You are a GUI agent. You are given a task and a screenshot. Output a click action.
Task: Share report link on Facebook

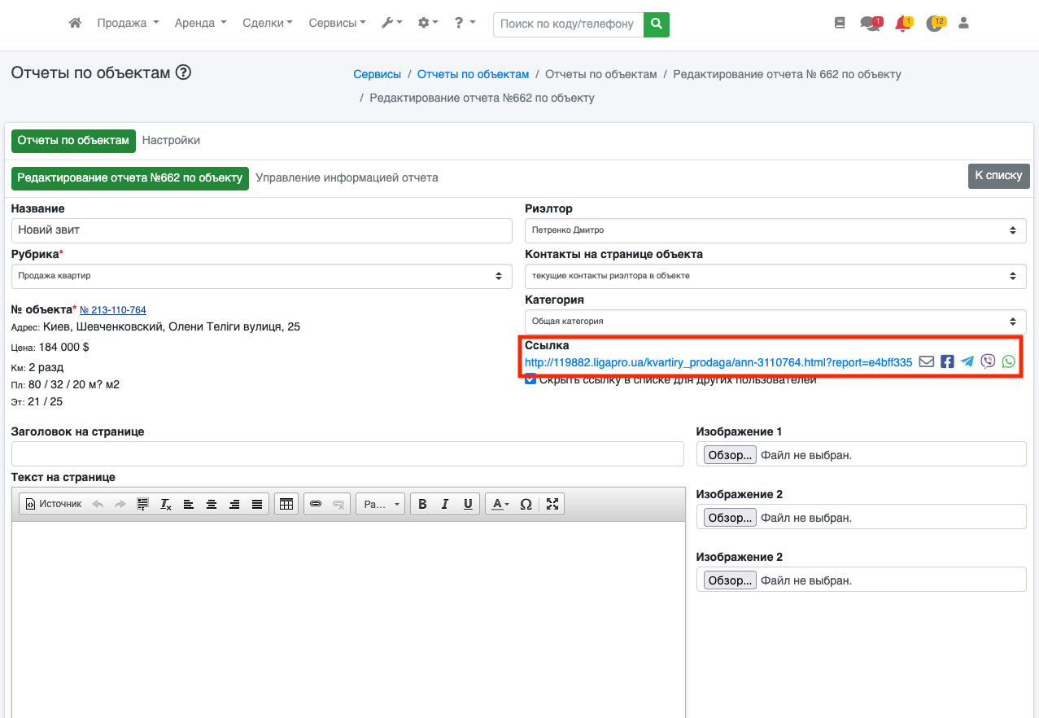coord(947,361)
